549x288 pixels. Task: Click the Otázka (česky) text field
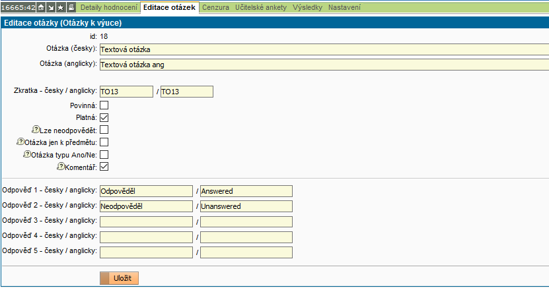pyautogui.click(x=324, y=49)
